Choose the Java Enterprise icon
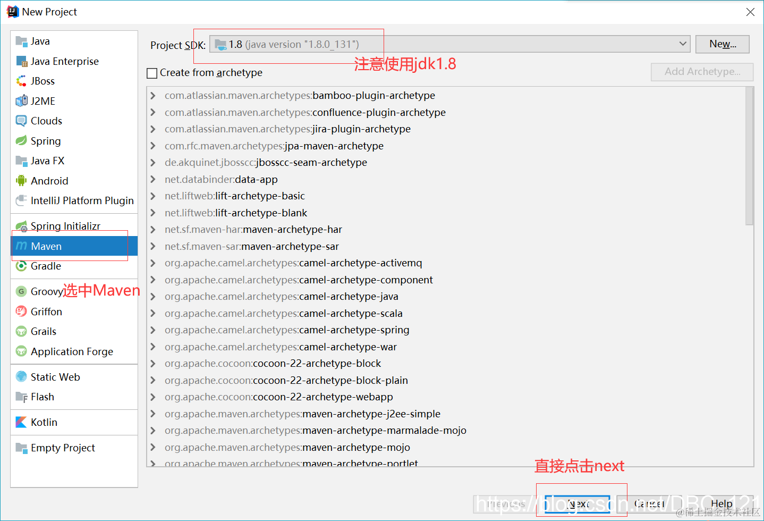Screen dimensions: 764x521 [x=21, y=61]
